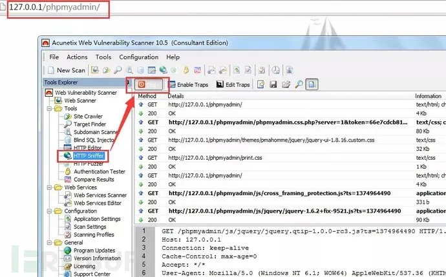Click the Target Finder magnifier icon in main toolbar

[x=118, y=70]
